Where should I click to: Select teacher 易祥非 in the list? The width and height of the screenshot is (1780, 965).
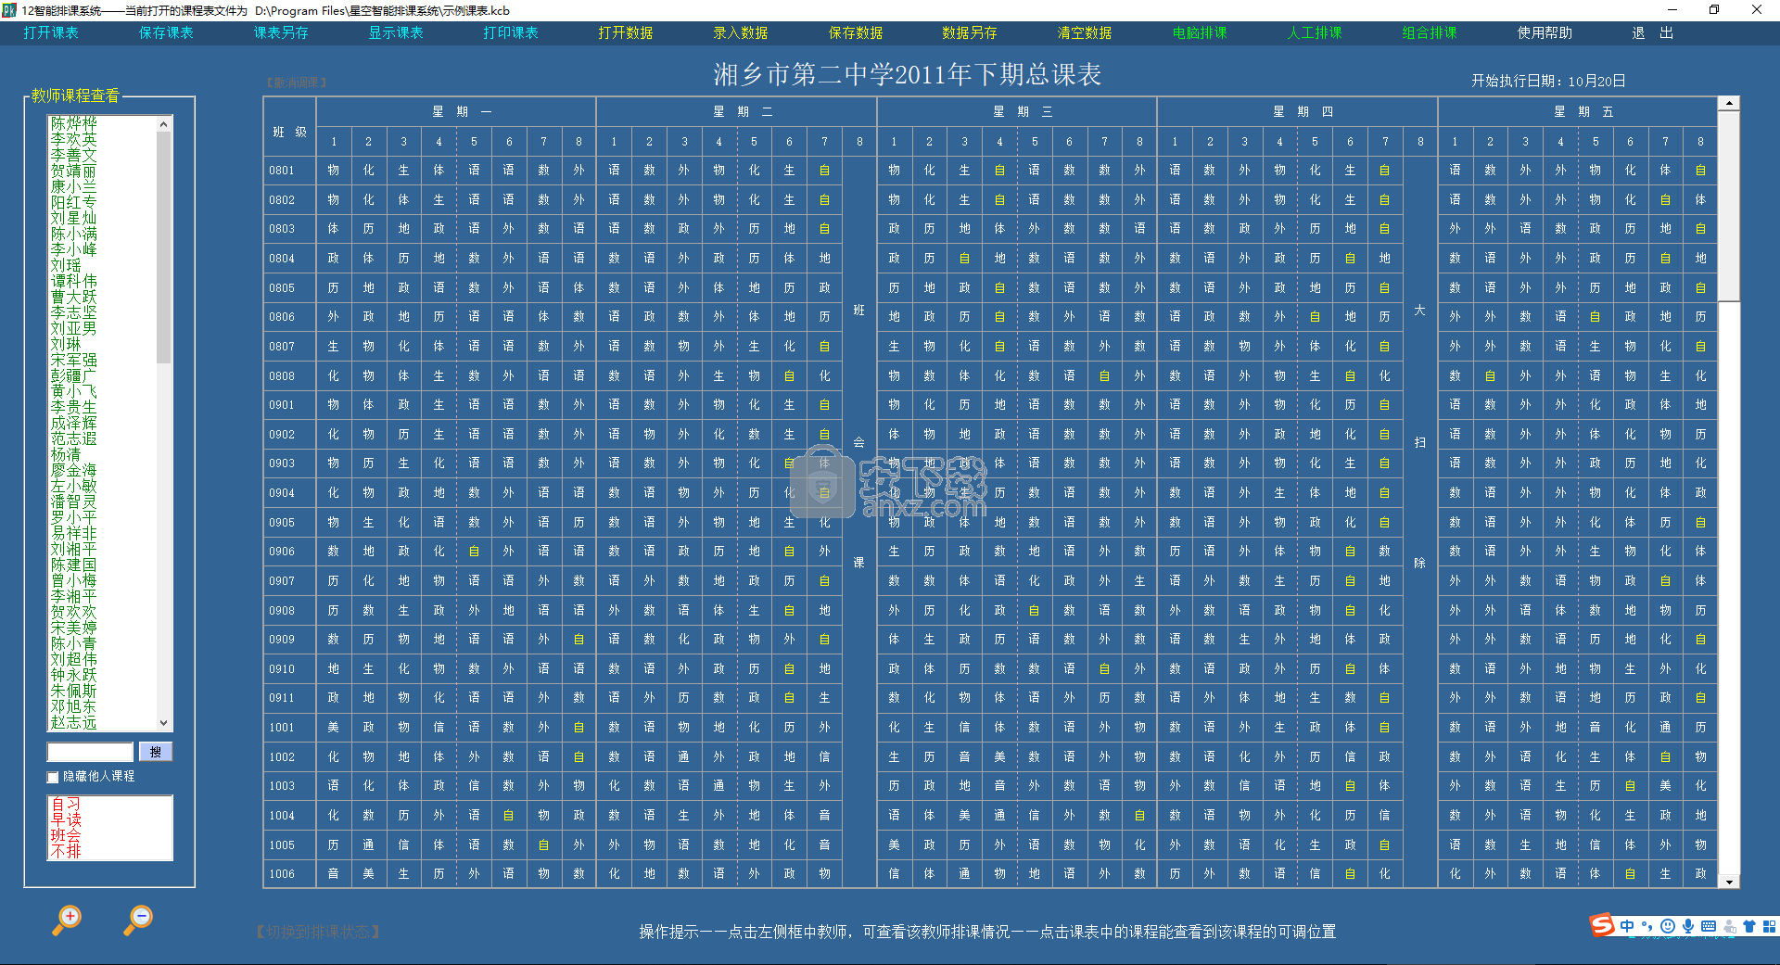pos(73,533)
